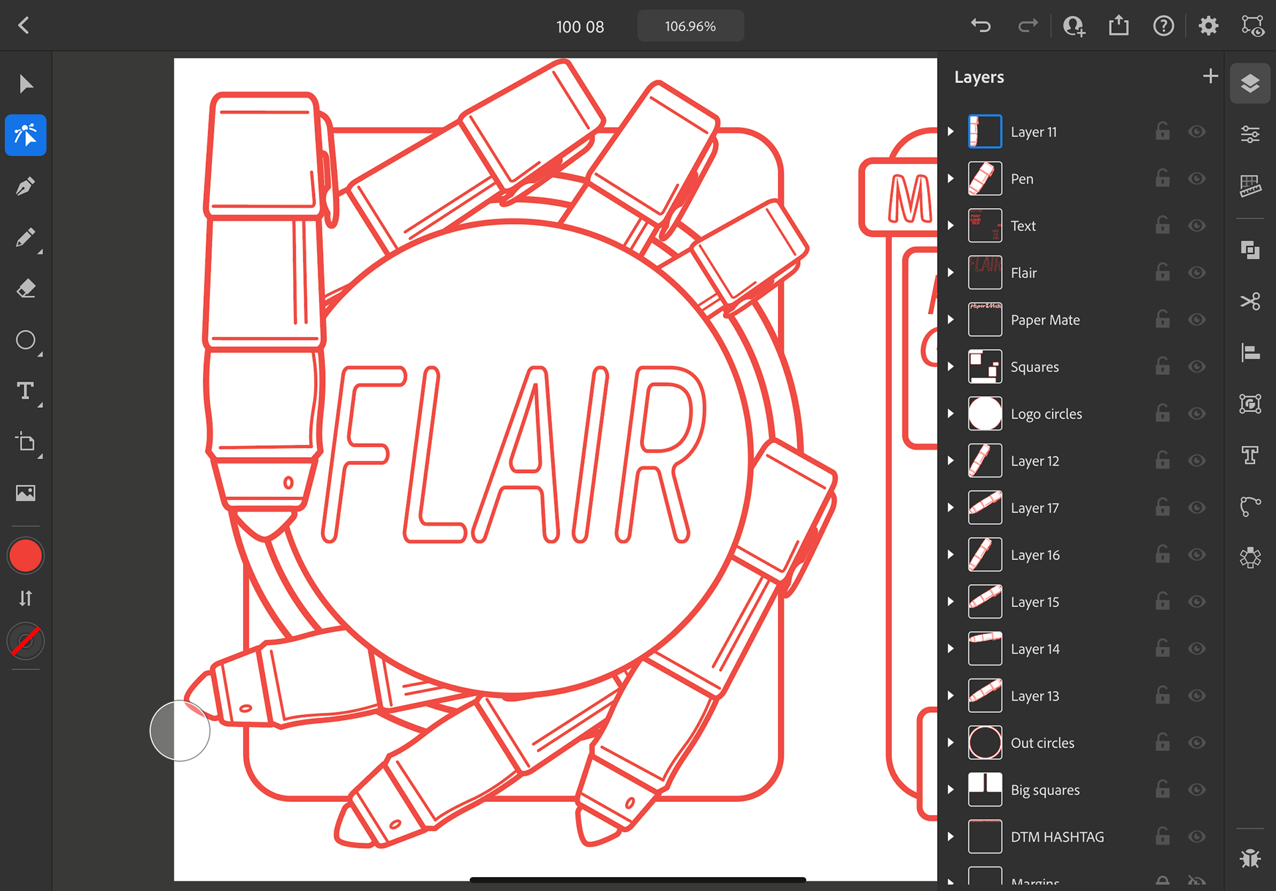Select the Selection arrow tool

[x=25, y=84]
